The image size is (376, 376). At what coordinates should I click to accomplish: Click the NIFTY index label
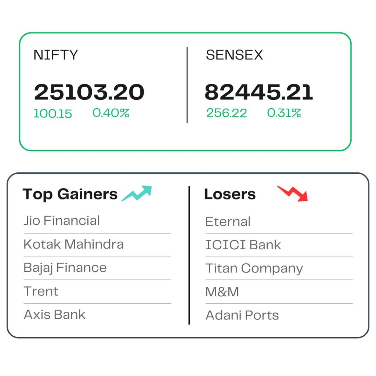[56, 55]
